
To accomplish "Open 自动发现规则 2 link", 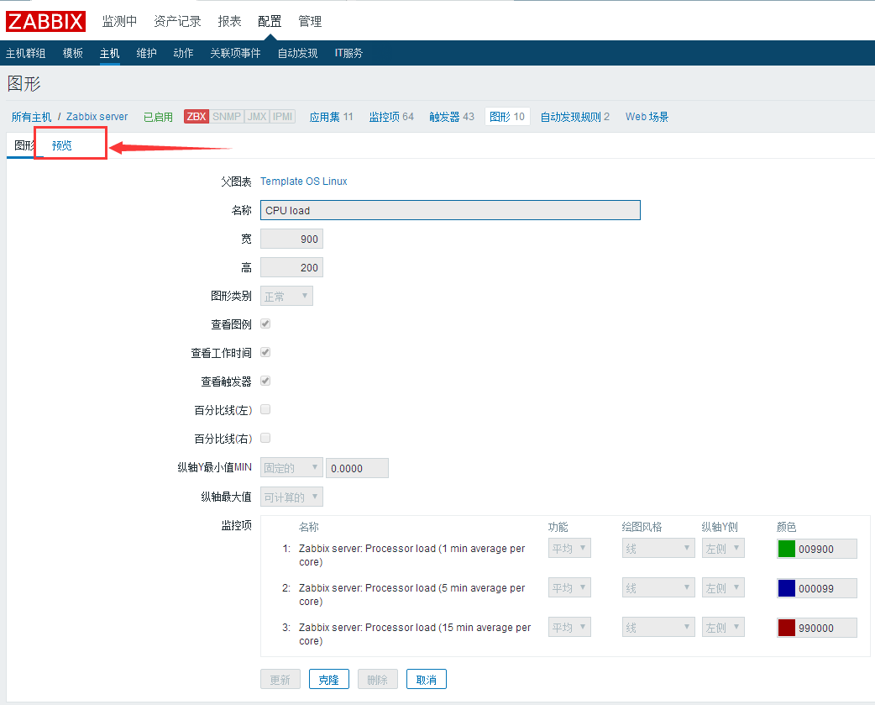I will [x=574, y=117].
